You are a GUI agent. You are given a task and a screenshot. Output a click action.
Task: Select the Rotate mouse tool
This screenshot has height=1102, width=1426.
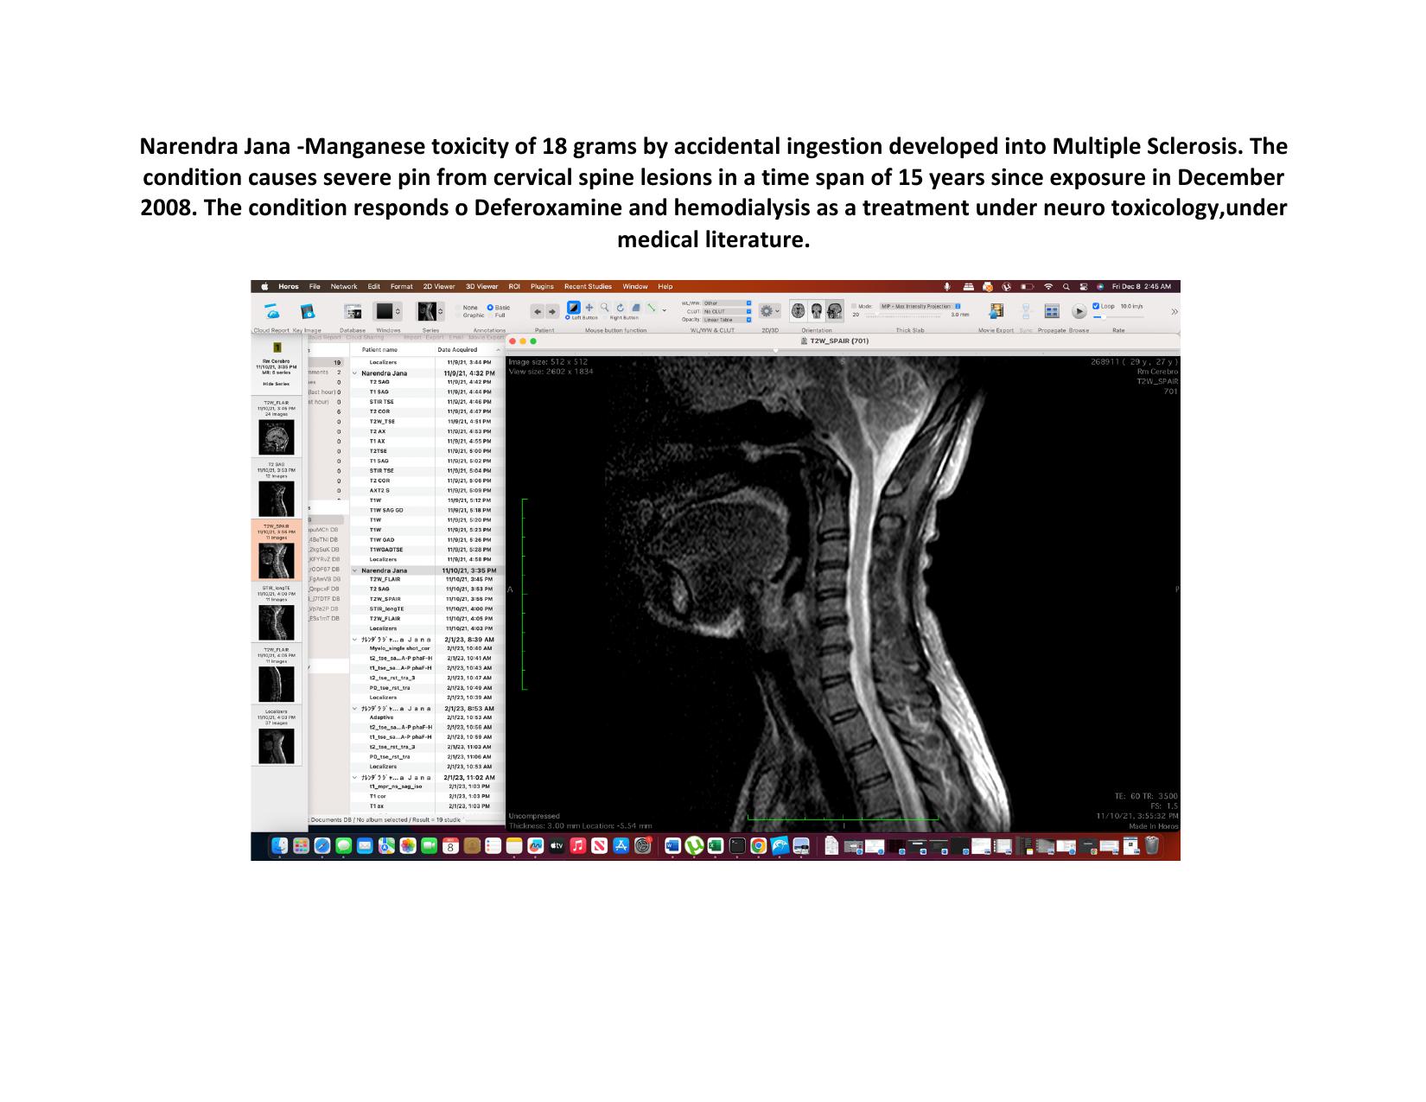click(x=621, y=307)
